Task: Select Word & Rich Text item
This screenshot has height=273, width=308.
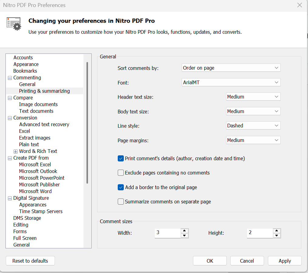Action: click(x=38, y=151)
